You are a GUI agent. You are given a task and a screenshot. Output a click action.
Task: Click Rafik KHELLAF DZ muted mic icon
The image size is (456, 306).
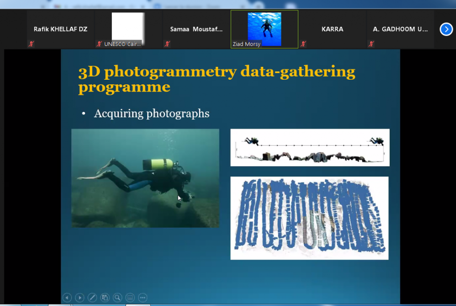31,44
